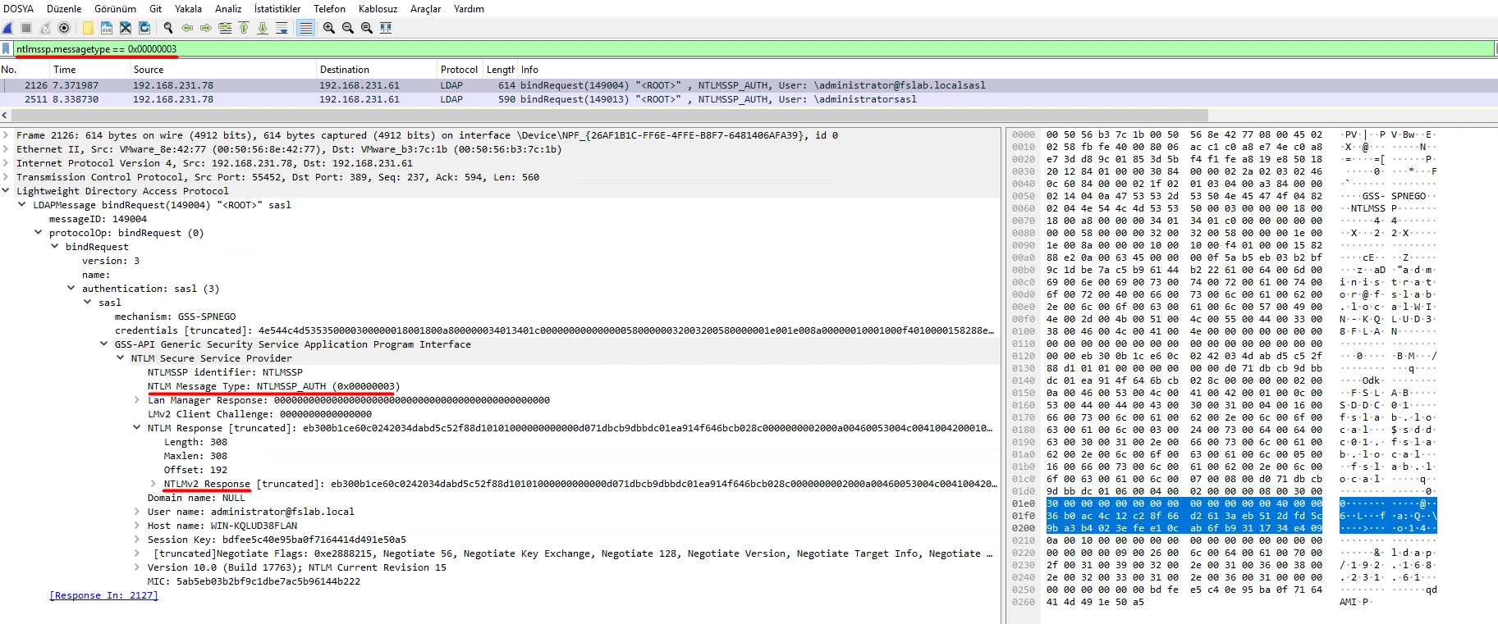The height and width of the screenshot is (624, 1498).
Task: Open the Yardım menu
Action: click(470, 9)
